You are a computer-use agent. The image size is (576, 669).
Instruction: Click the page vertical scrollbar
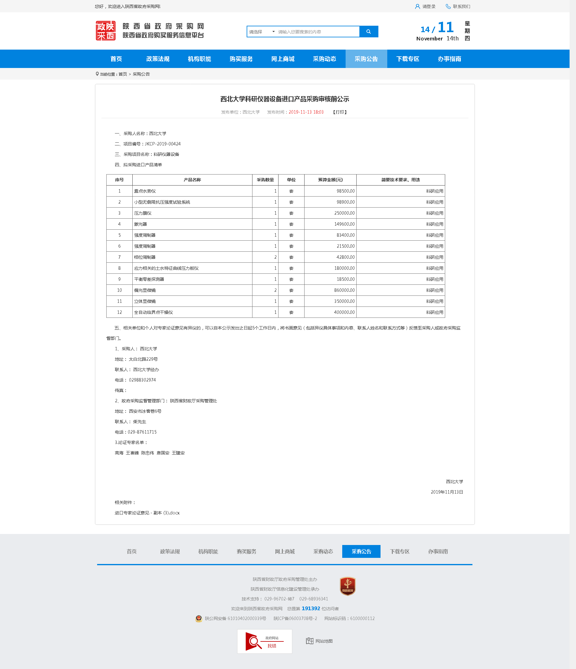point(573,334)
